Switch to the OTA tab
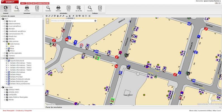222x112 pixels. click(29, 3)
